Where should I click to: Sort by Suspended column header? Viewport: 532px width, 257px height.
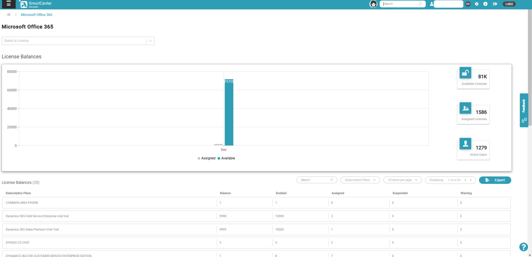pos(400,193)
